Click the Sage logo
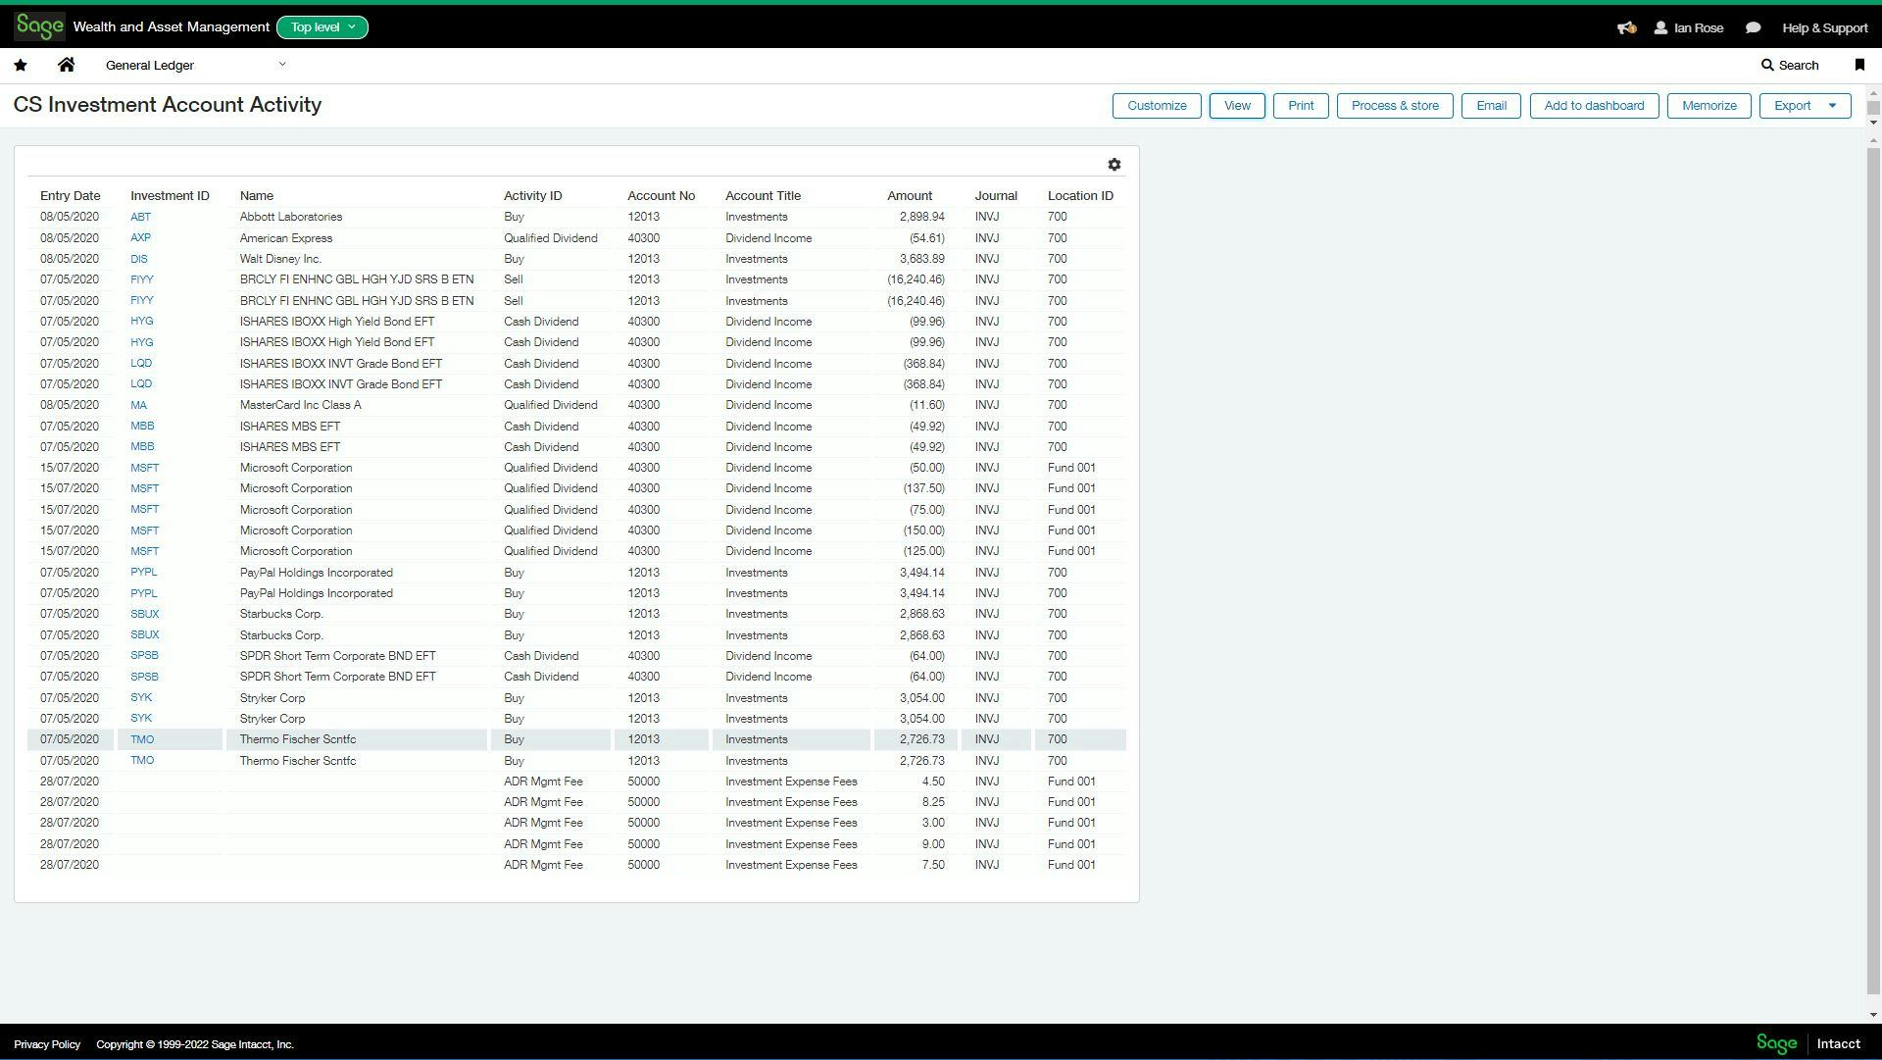The image size is (1882, 1060). pos(39,26)
